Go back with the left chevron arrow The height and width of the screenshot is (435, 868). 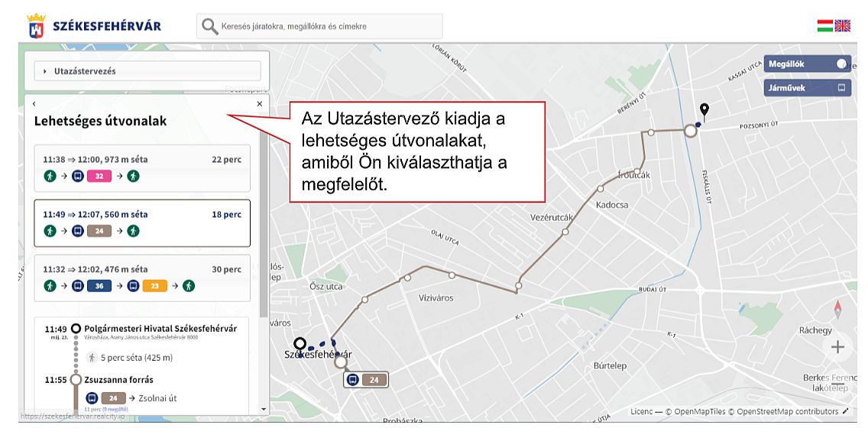[x=34, y=104]
